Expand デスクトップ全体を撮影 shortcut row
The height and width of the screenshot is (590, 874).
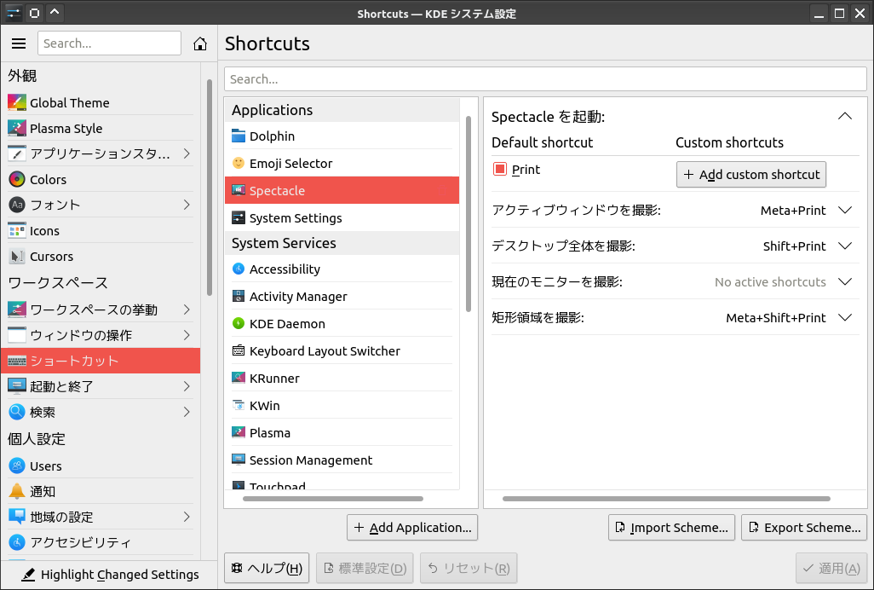pos(845,246)
